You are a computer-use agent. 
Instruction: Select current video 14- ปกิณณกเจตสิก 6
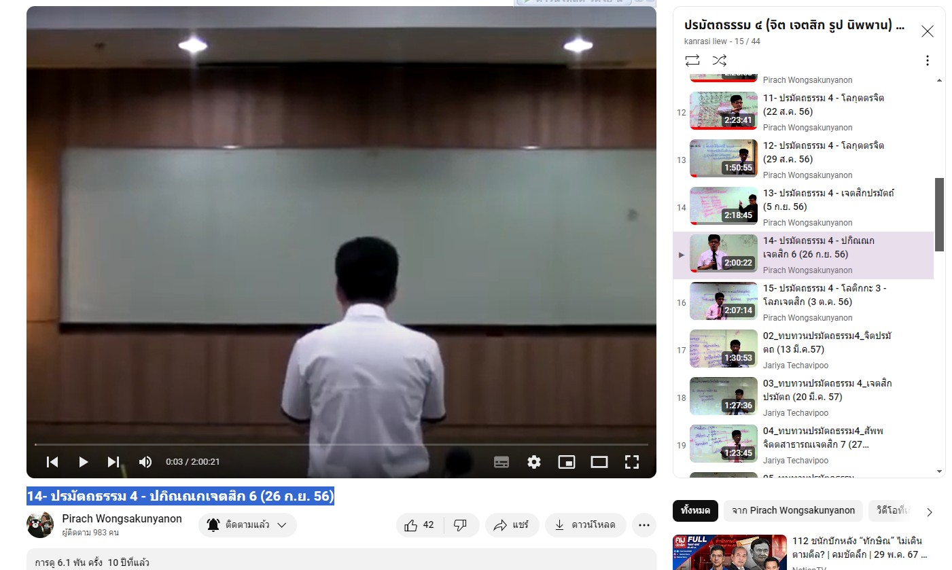tap(803, 255)
